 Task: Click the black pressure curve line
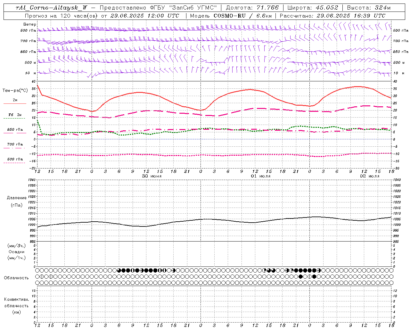(x=214, y=219)
